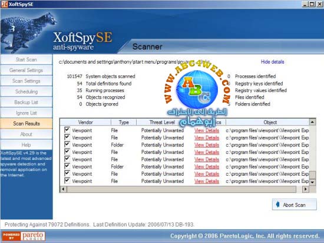The image size is (324, 243).
Task: Close the XoftSpySE window
Action: 320,4
